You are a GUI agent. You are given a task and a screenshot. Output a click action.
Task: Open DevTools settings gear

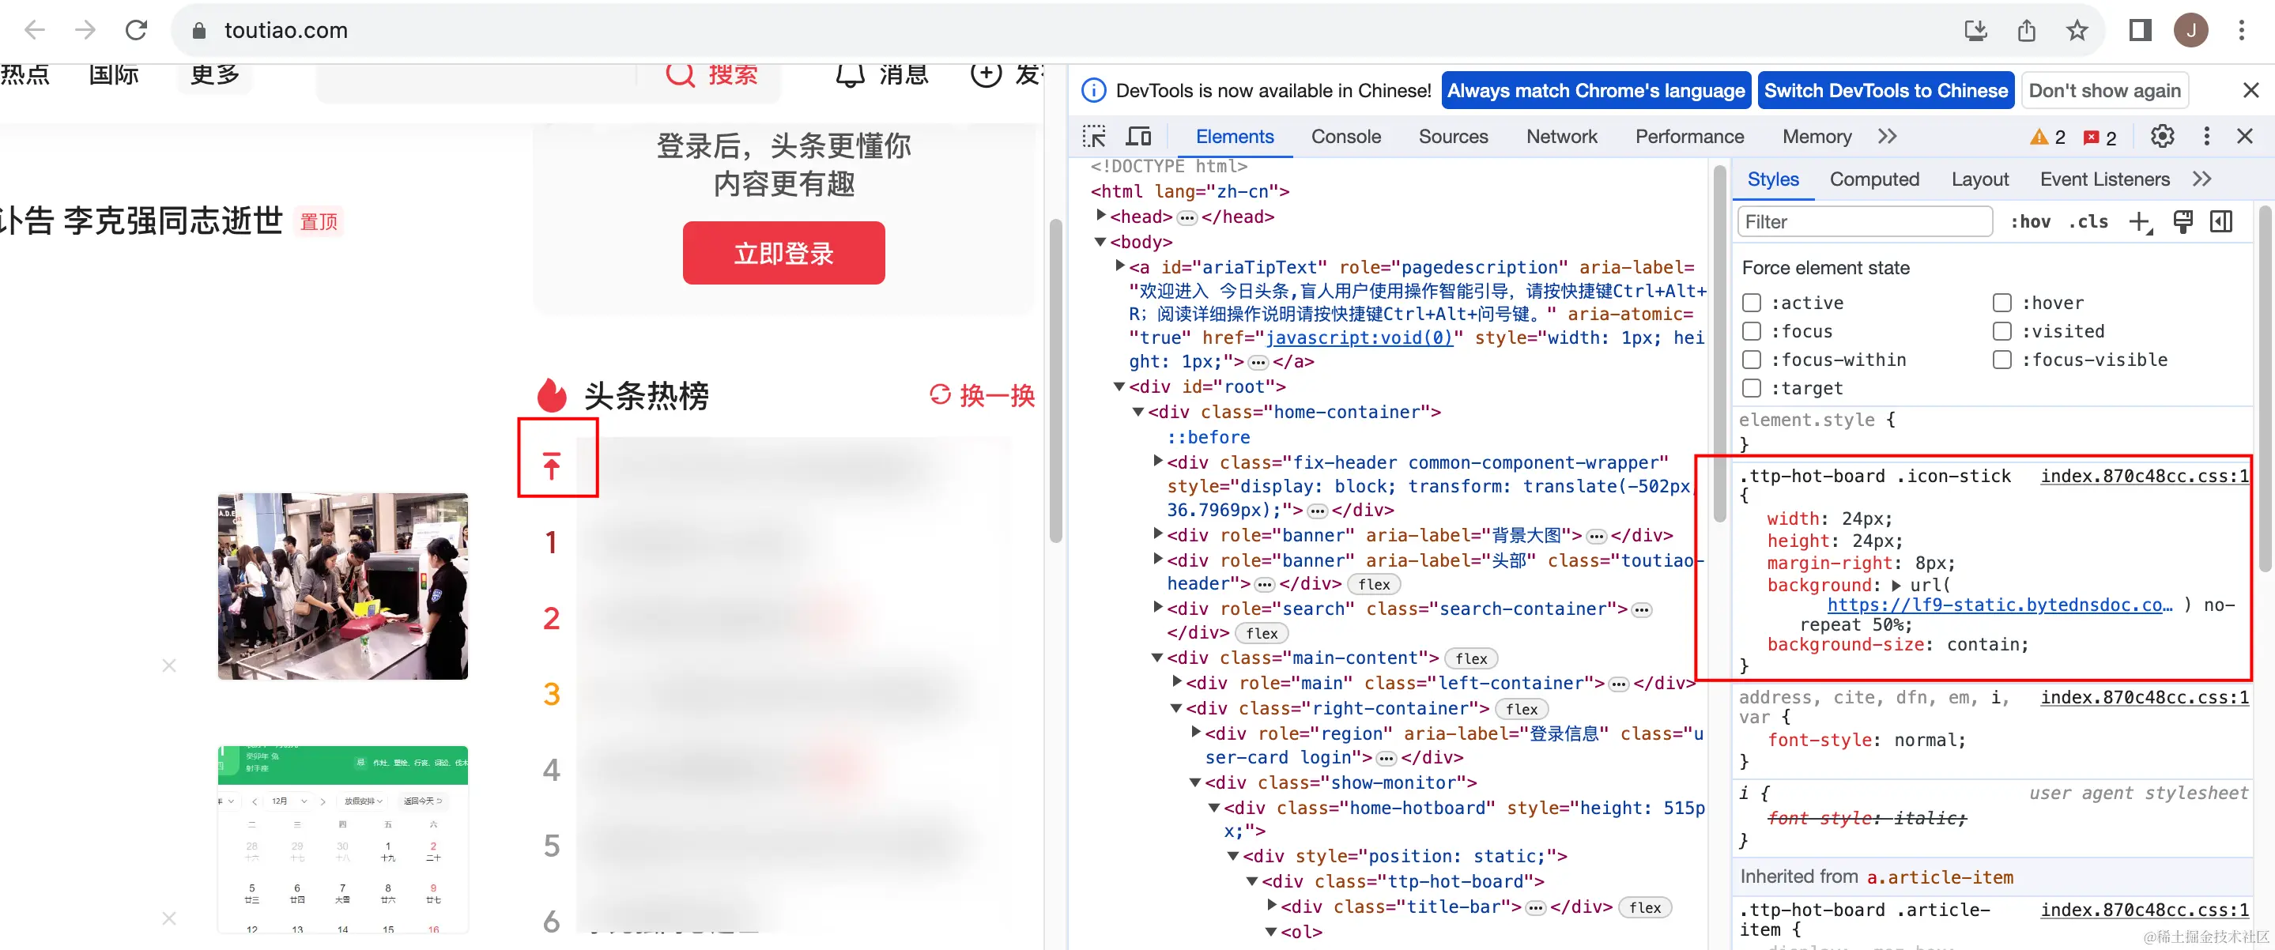click(x=2161, y=137)
